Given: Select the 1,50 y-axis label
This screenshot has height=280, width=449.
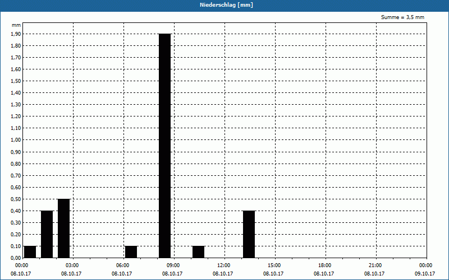Looking at the screenshot, I should 16,81.
